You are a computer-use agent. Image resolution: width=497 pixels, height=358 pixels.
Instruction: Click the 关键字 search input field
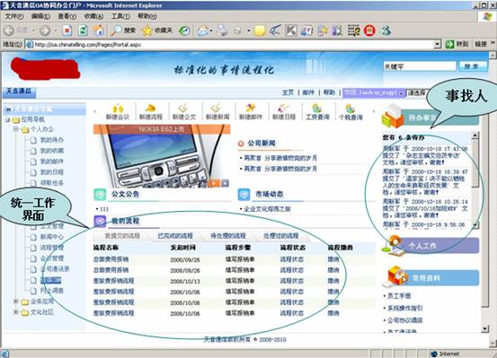click(420, 66)
